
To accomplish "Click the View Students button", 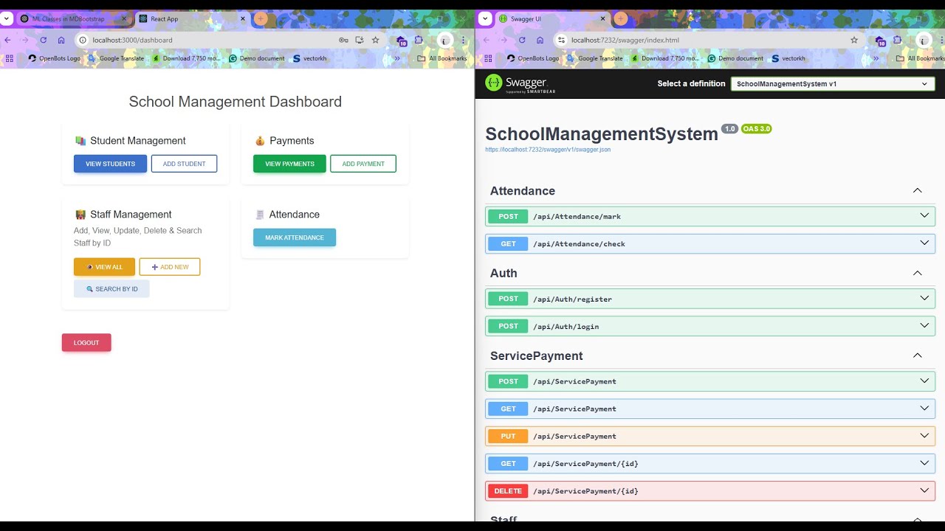I will [x=110, y=164].
